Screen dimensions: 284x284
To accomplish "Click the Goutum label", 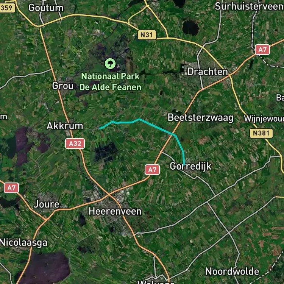I will tap(46, 8).
